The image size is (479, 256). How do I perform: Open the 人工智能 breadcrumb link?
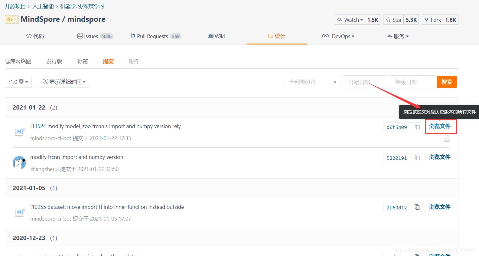[x=43, y=6]
